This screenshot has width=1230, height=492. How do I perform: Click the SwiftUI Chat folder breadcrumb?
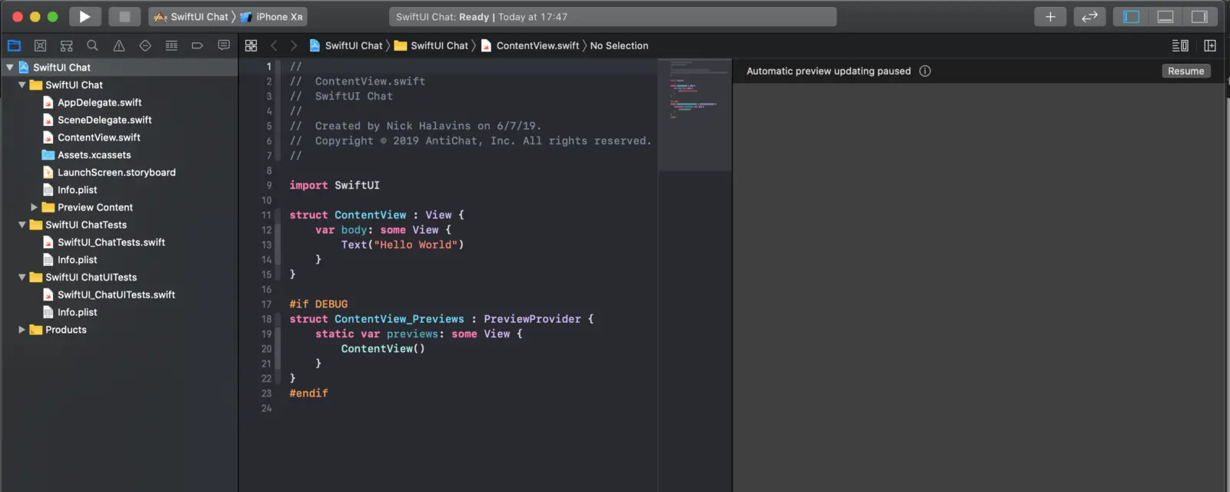(431, 45)
